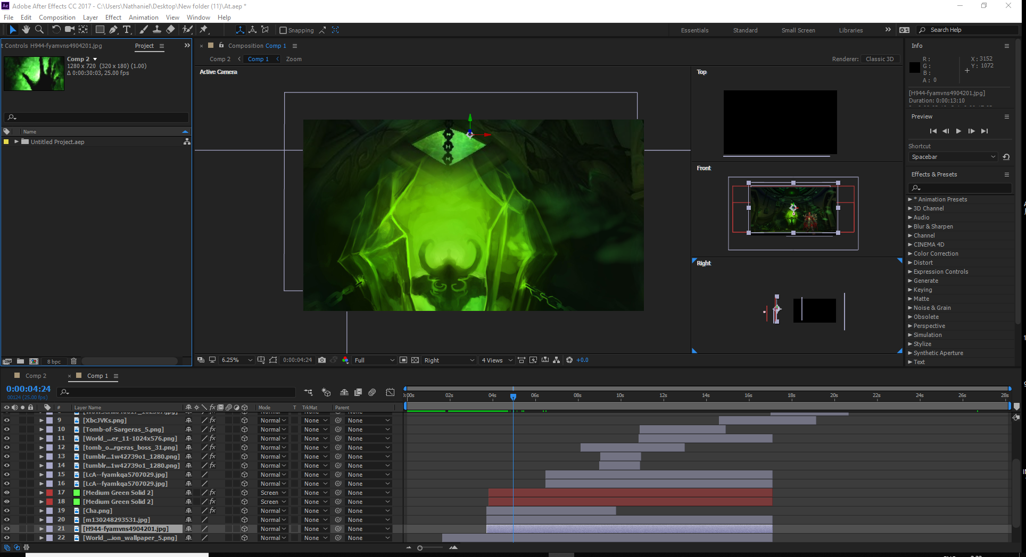
Task: Select the Hand tool
Action: tap(26, 30)
